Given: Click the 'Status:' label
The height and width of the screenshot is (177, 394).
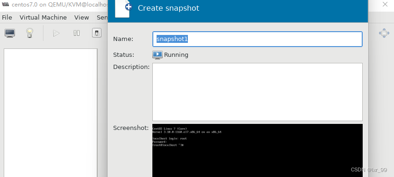Looking at the screenshot, I should (x=124, y=55).
